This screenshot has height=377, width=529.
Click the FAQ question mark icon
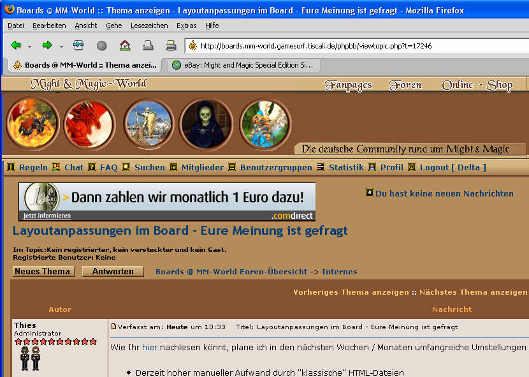tap(92, 167)
